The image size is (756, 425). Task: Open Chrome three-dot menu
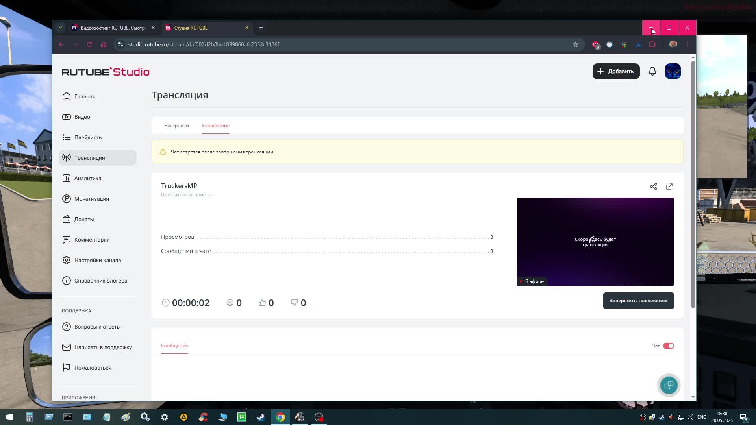click(687, 44)
